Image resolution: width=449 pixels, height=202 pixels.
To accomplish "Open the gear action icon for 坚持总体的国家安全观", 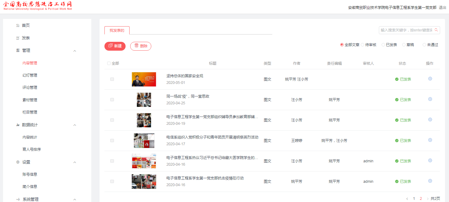I will [430, 78].
